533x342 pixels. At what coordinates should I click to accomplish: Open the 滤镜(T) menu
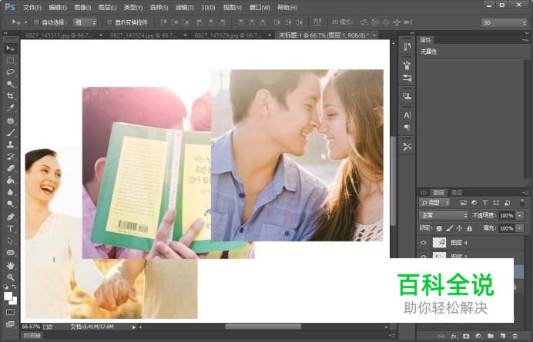point(184,8)
